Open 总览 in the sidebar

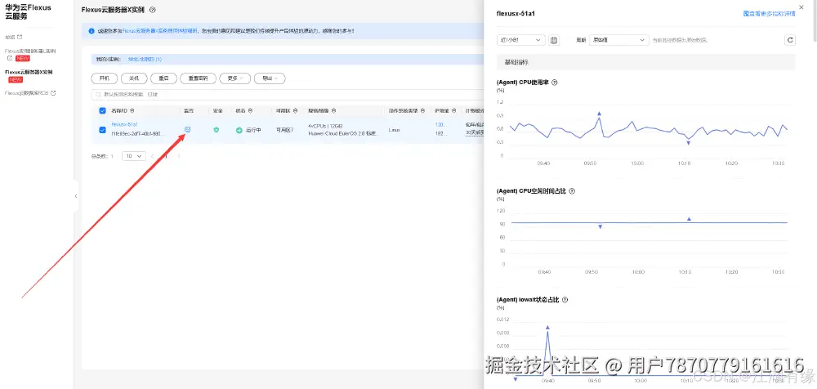pyautogui.click(x=10, y=37)
